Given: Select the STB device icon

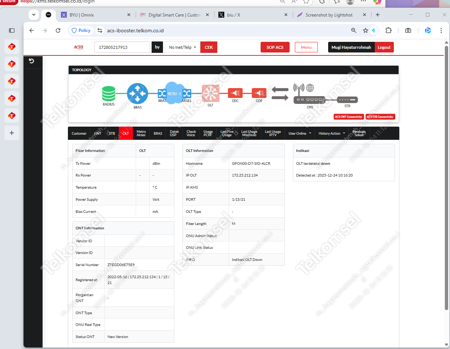Looking at the screenshot, I should click(347, 100).
